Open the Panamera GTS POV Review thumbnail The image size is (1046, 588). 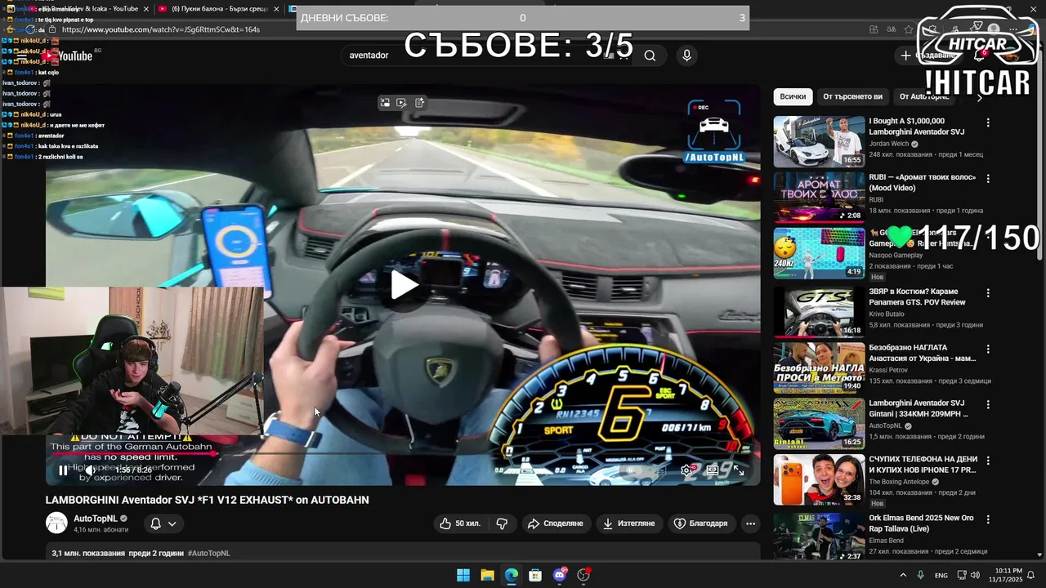tap(819, 311)
